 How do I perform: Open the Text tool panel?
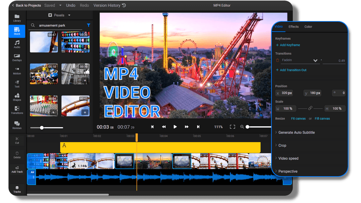click(17, 84)
